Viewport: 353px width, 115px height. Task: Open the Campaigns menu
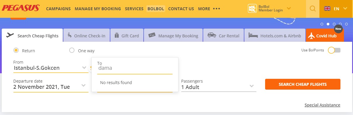58,9
